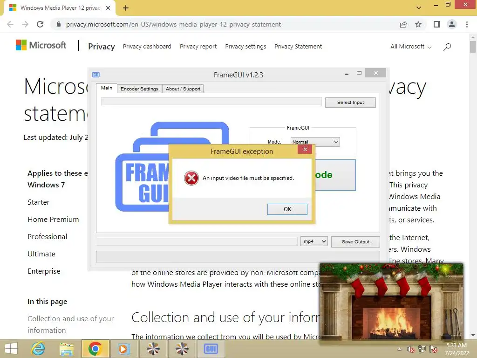The width and height of the screenshot is (477, 358).
Task: Open Chrome tab search chevron
Action: (x=419, y=8)
